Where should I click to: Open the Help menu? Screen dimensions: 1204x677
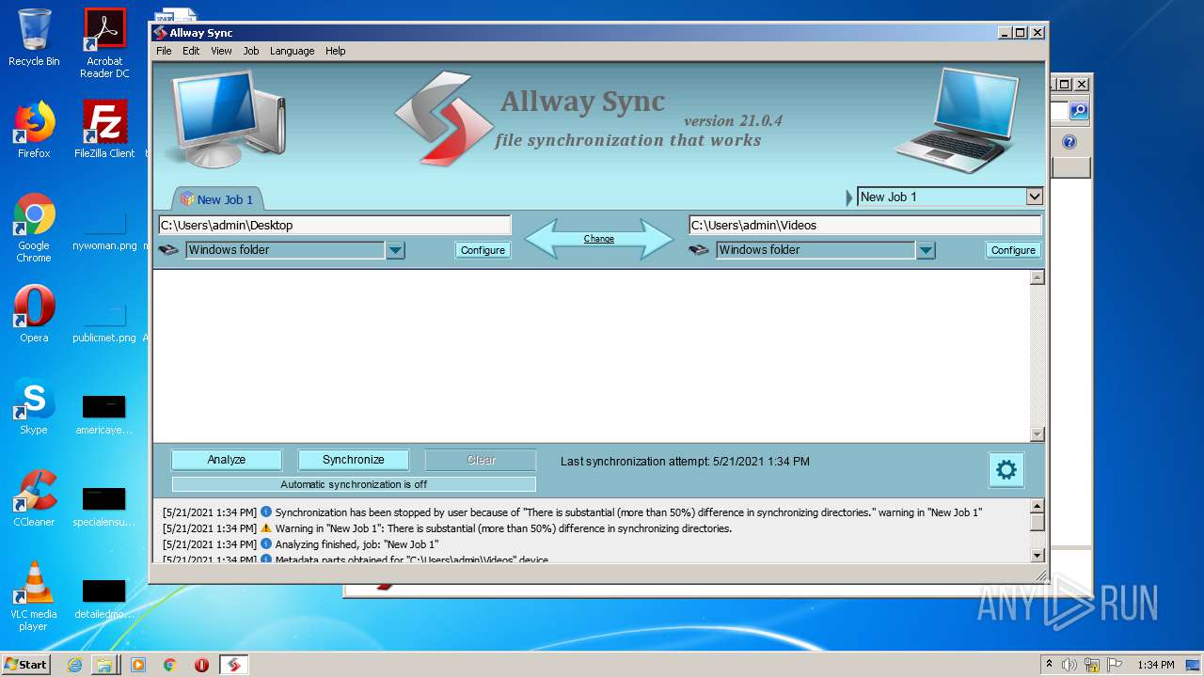tap(336, 51)
